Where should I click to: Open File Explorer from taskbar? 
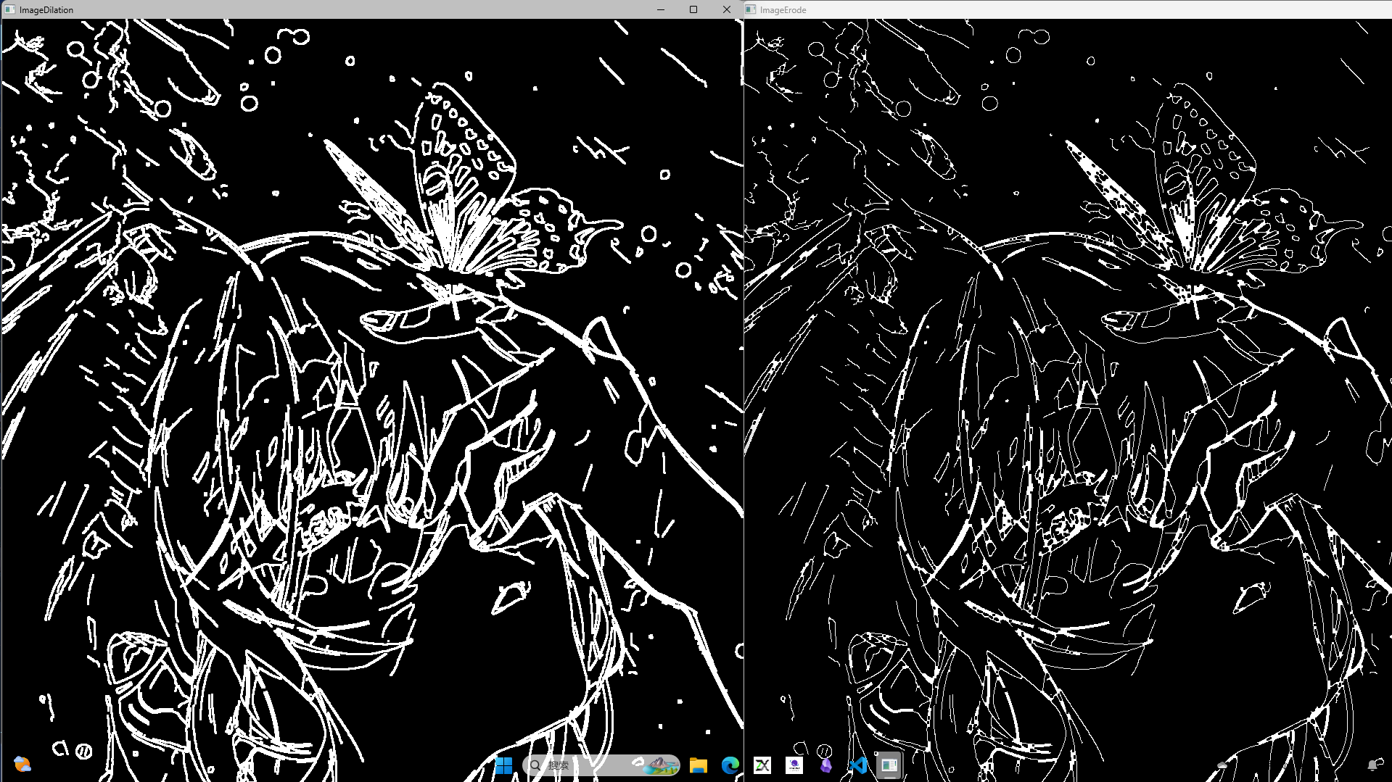tap(698, 765)
